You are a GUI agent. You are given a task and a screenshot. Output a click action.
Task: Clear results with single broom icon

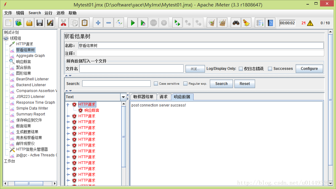tap(212, 23)
